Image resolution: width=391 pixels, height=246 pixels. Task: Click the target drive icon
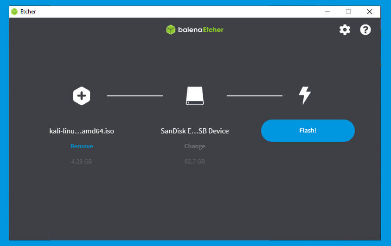coord(195,96)
